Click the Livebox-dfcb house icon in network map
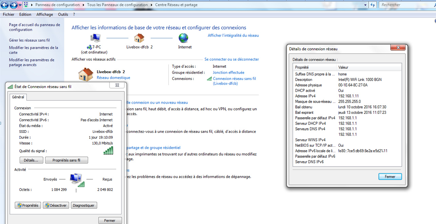Screen dimensions: 436x224 (139, 38)
